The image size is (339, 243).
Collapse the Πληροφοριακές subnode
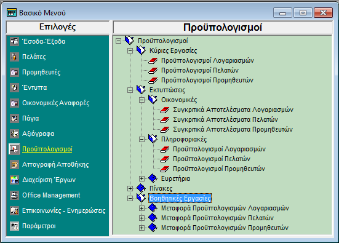coord(142,139)
